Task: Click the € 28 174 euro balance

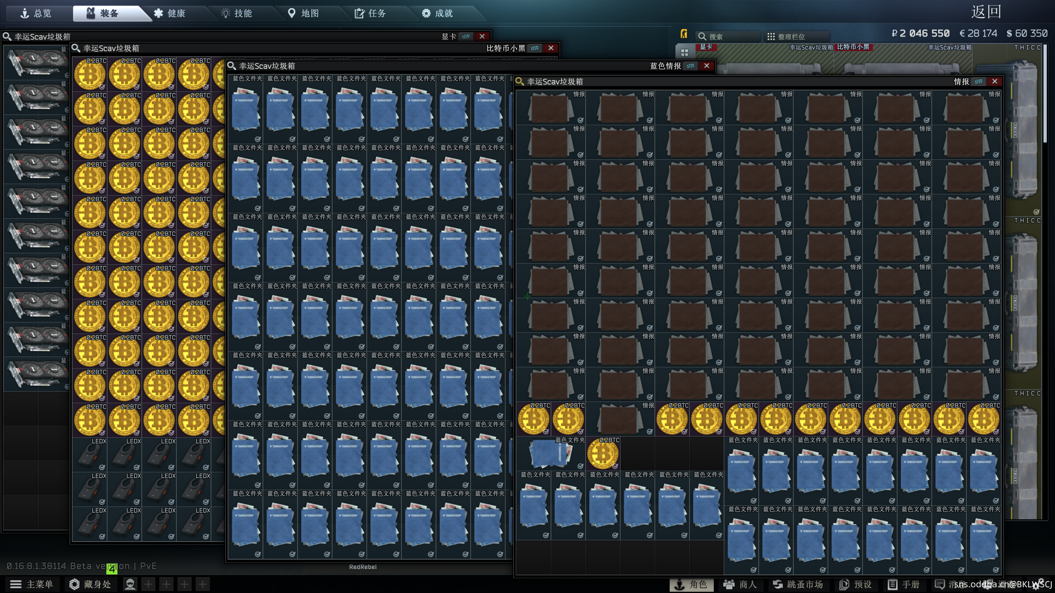Action: tap(978, 33)
